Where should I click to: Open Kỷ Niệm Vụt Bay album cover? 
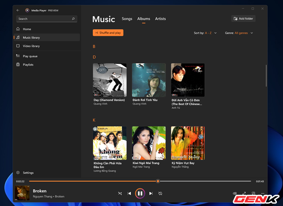(188, 143)
